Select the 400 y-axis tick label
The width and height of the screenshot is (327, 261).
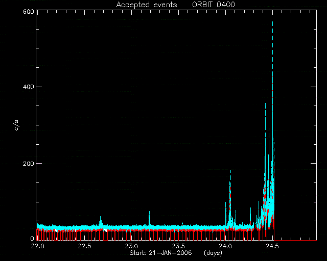[x=29, y=87]
